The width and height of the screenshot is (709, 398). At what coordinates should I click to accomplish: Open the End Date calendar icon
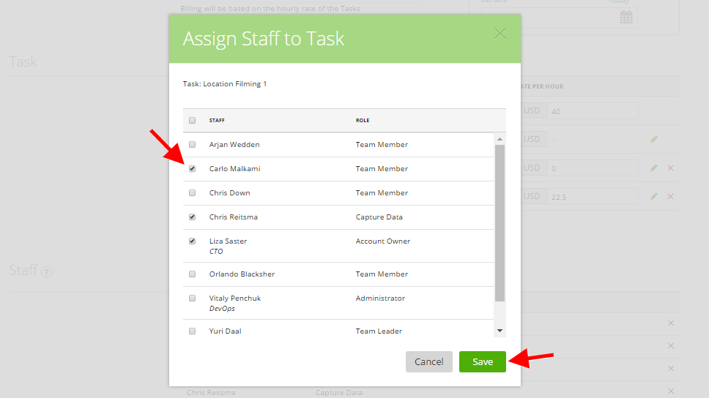(626, 18)
